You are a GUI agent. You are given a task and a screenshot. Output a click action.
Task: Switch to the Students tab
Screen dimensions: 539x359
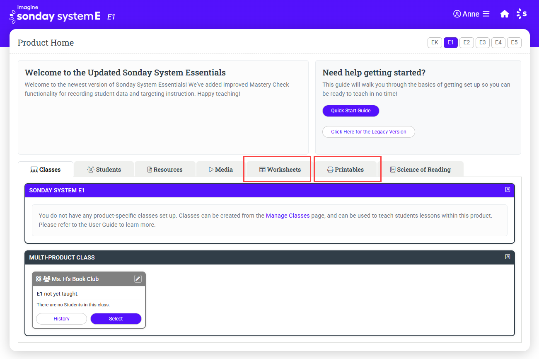(104, 170)
